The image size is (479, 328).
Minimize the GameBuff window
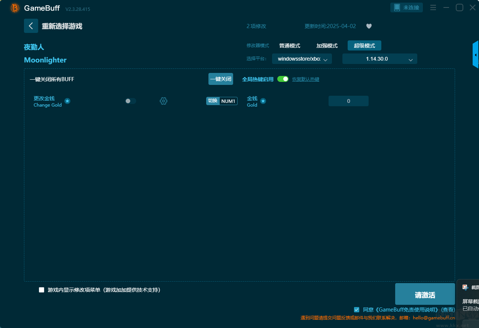tap(446, 7)
